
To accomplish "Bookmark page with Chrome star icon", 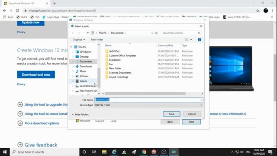I will 258,10.
